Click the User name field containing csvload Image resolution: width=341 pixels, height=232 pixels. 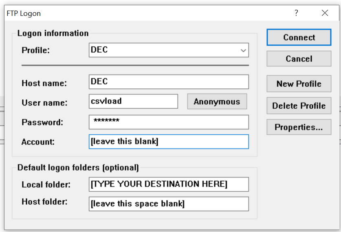tap(133, 101)
